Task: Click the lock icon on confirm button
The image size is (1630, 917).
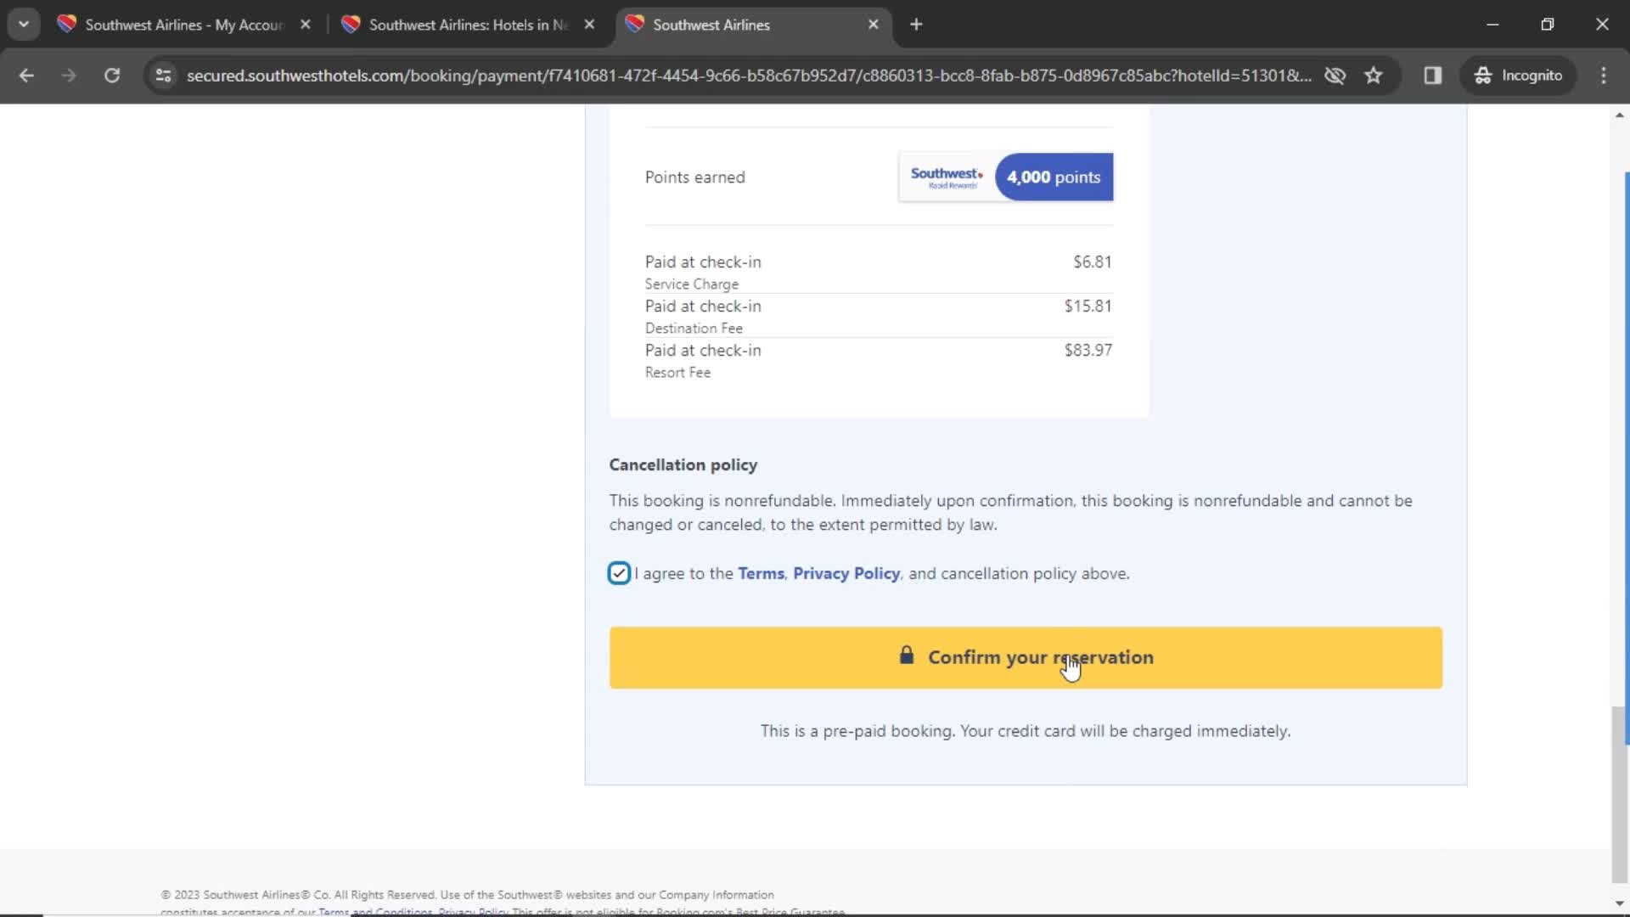Action: (x=906, y=656)
